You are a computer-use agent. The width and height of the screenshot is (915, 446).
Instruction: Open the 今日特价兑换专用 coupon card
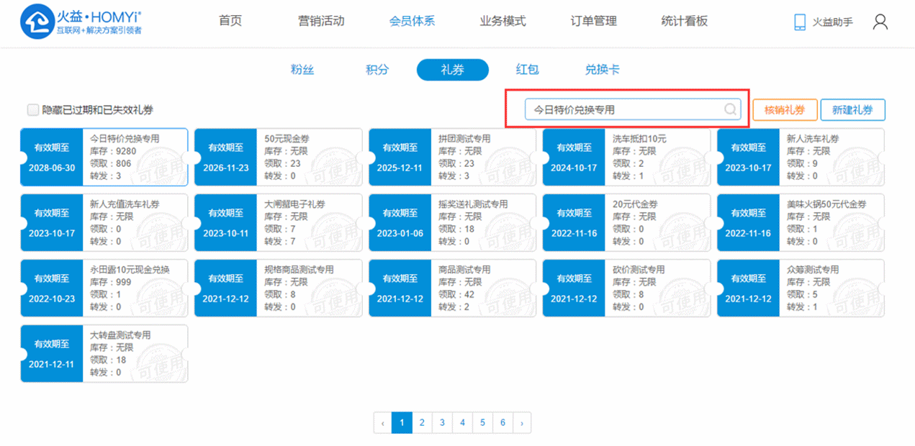[x=104, y=158]
